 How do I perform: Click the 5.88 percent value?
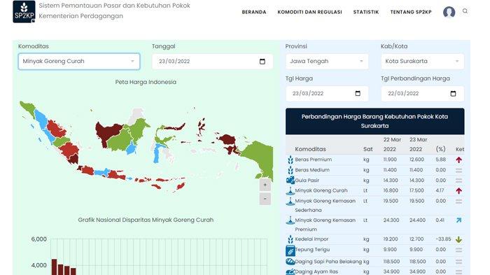(440, 160)
